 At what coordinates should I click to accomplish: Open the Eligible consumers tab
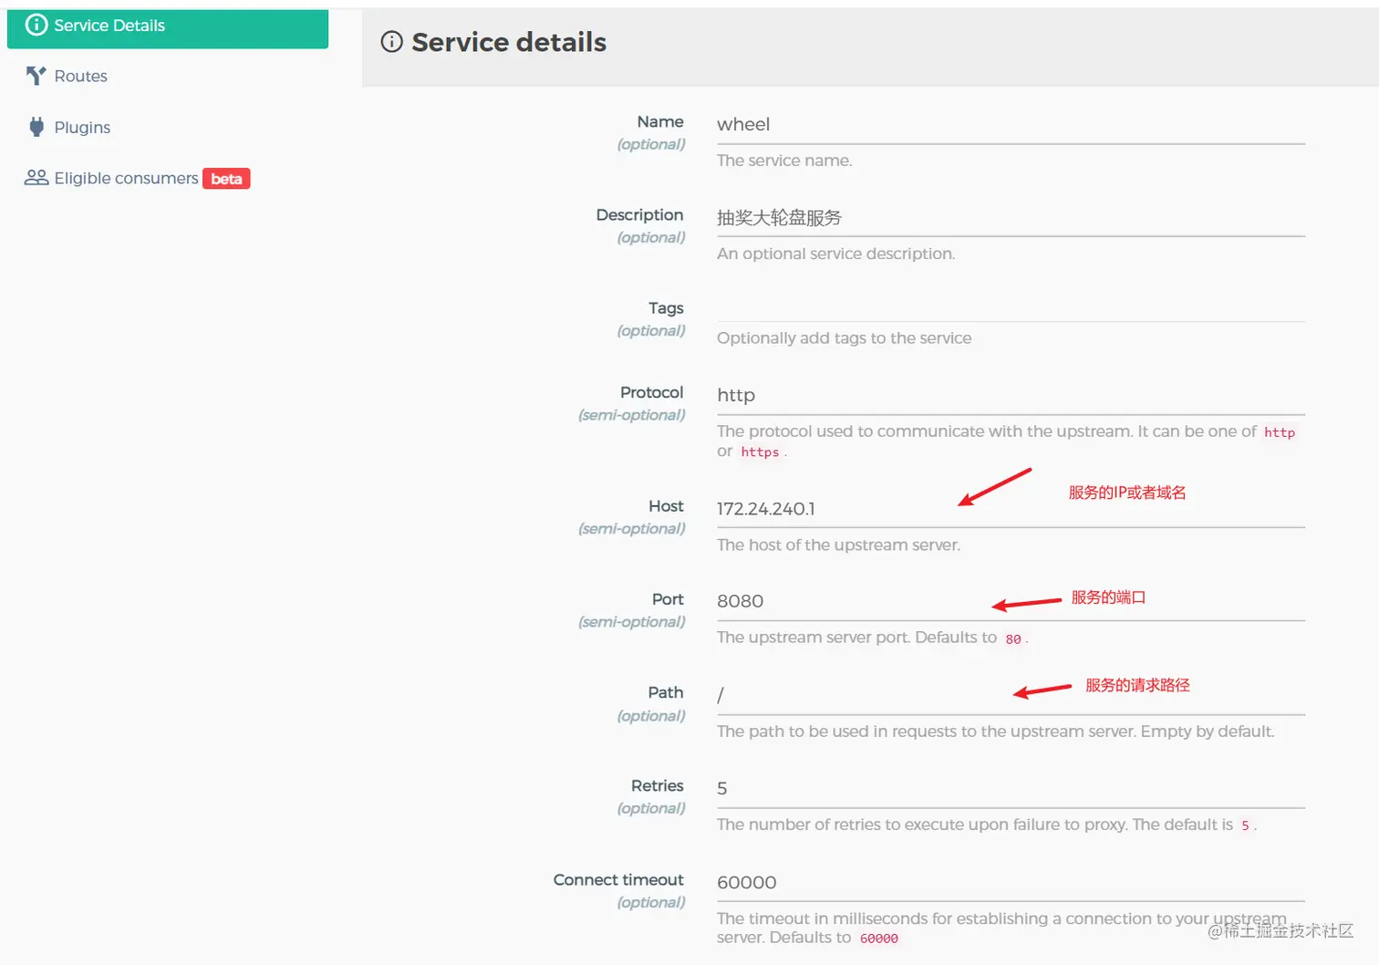(x=168, y=178)
